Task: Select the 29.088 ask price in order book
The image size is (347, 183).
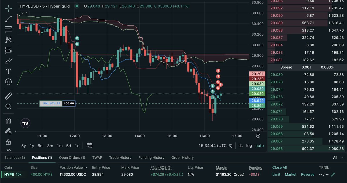Action: click(x=277, y=30)
